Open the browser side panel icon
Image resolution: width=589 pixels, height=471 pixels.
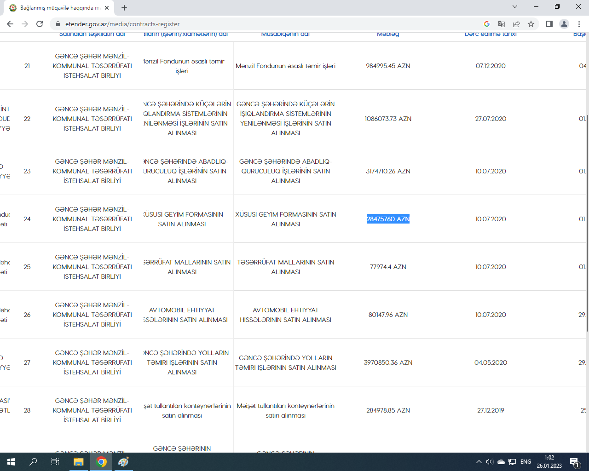click(549, 24)
